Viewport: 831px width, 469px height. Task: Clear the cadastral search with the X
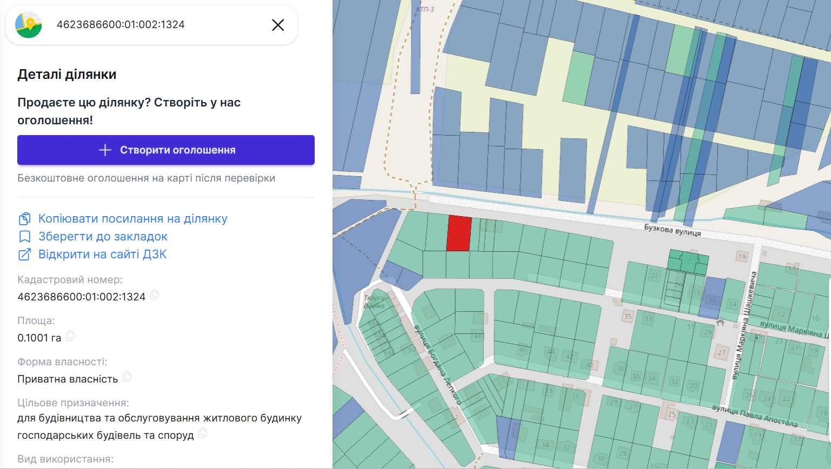coord(278,25)
